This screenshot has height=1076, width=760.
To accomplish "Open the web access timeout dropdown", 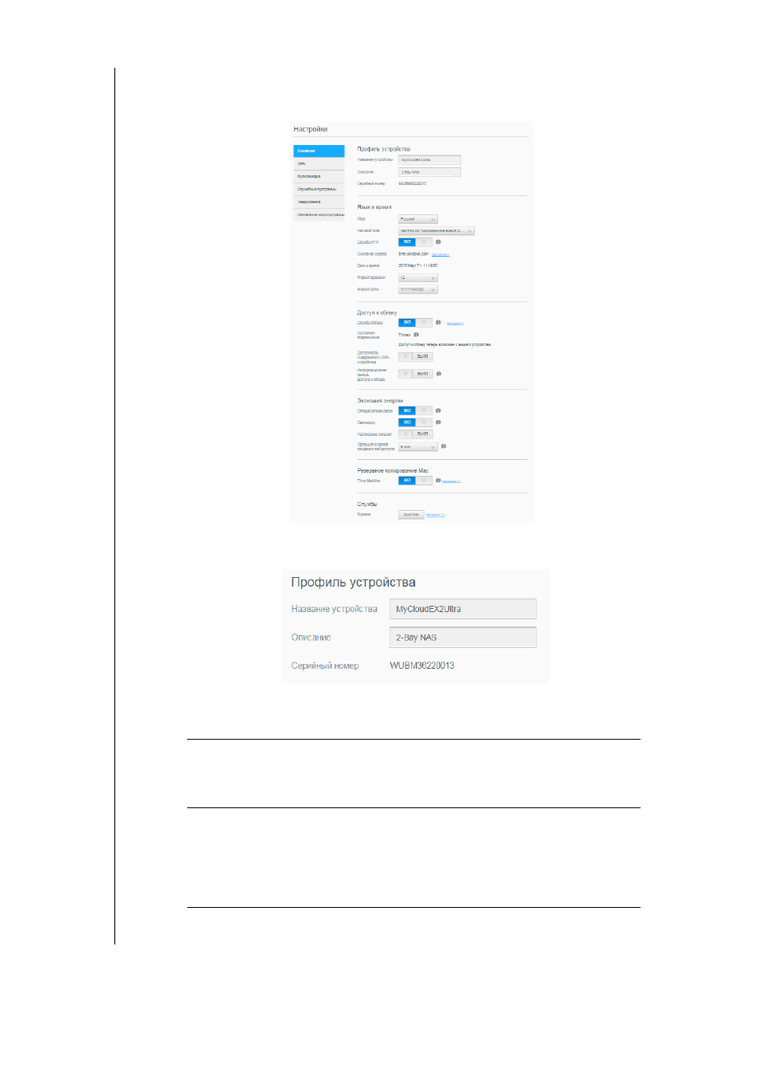I will coord(418,447).
